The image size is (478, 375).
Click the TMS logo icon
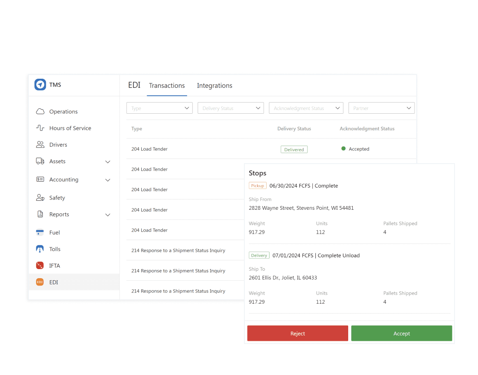(40, 84)
